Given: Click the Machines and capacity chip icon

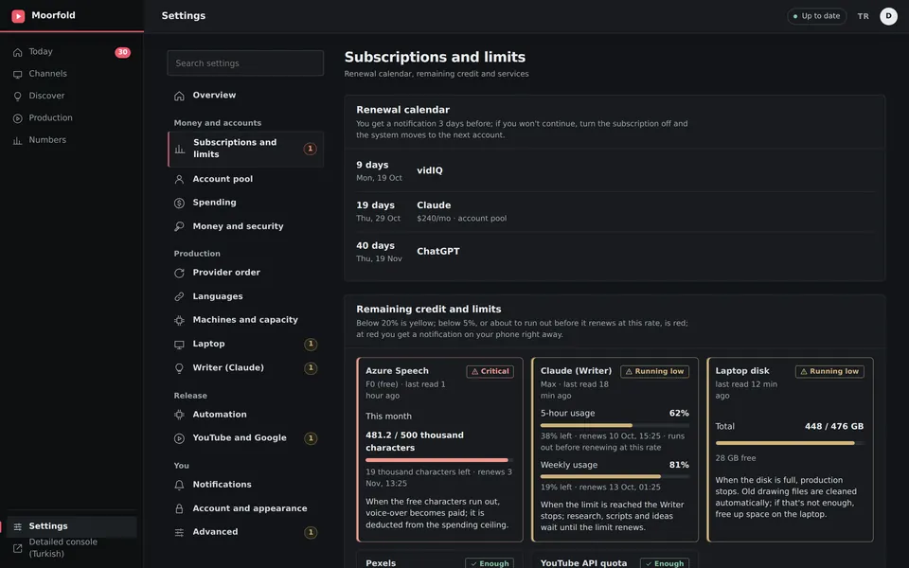Looking at the screenshot, I should 179,320.
